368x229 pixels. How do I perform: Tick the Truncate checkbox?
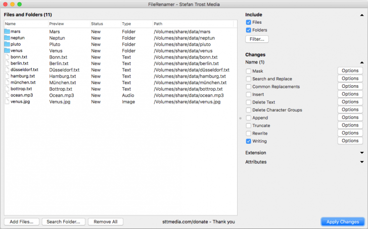(248, 126)
